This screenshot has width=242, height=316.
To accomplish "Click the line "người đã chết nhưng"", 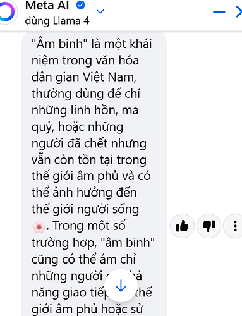I will click(89, 143).
